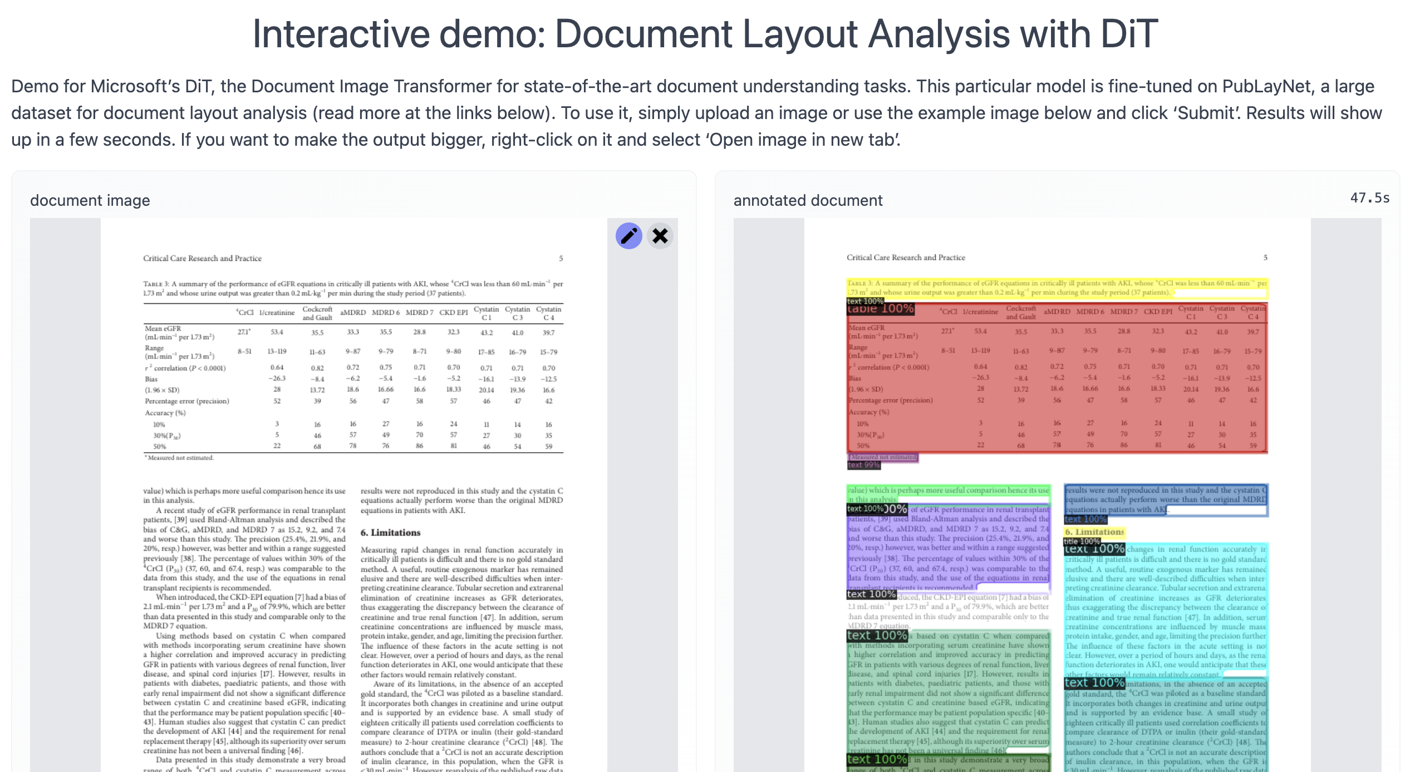Click the pencil edit icon on document image
The width and height of the screenshot is (1405, 772).
pyautogui.click(x=628, y=236)
